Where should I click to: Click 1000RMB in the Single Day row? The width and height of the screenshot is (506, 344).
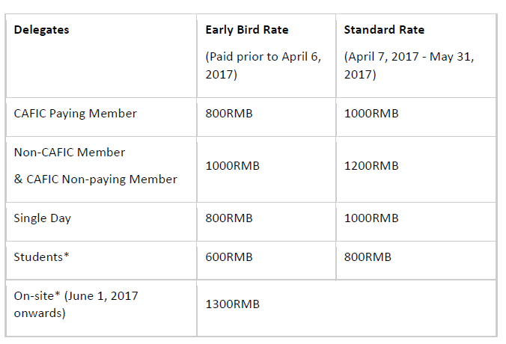371,218
